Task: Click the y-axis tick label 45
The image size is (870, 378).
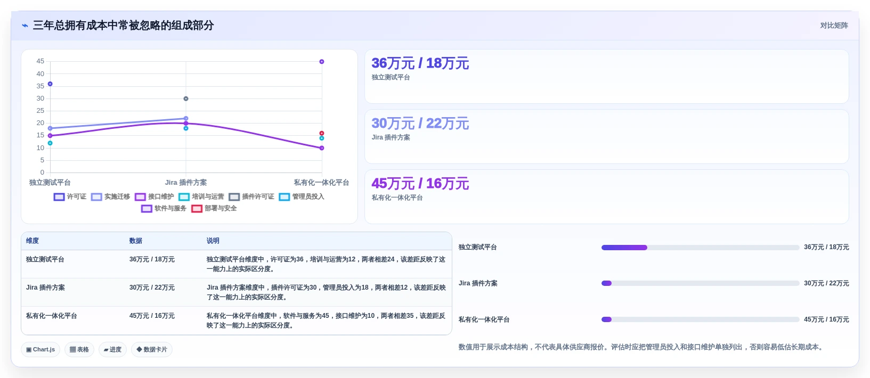Action: 40,61
